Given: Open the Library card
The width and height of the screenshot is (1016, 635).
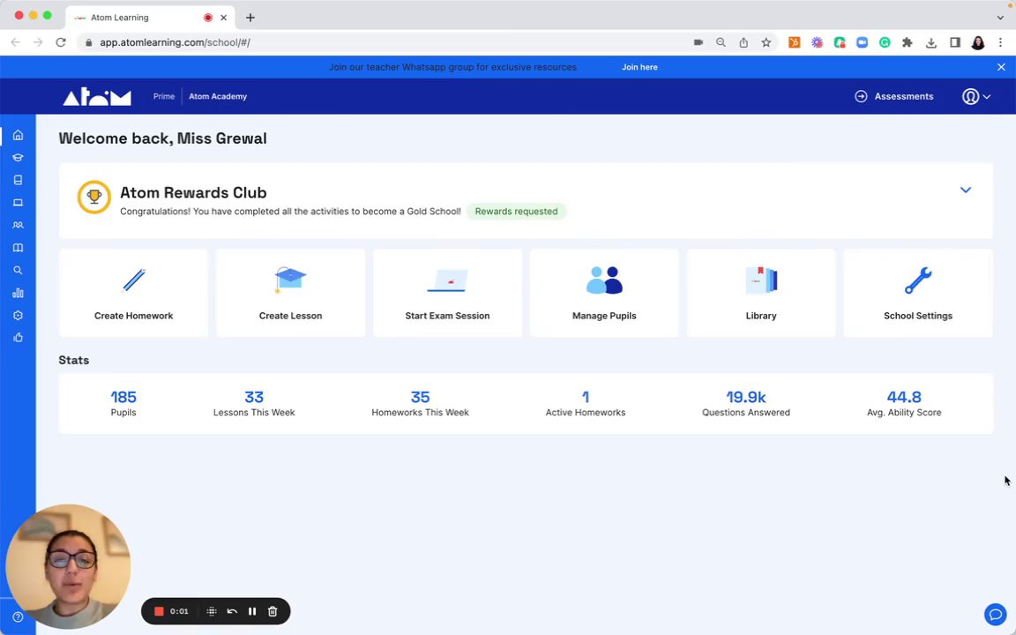Looking at the screenshot, I should (761, 293).
